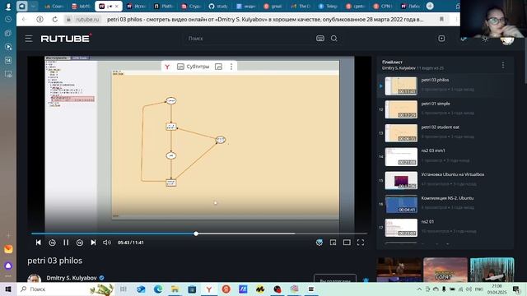Toggle theater mode for the player
Viewport: 527px width, 296px height.
(x=347, y=243)
